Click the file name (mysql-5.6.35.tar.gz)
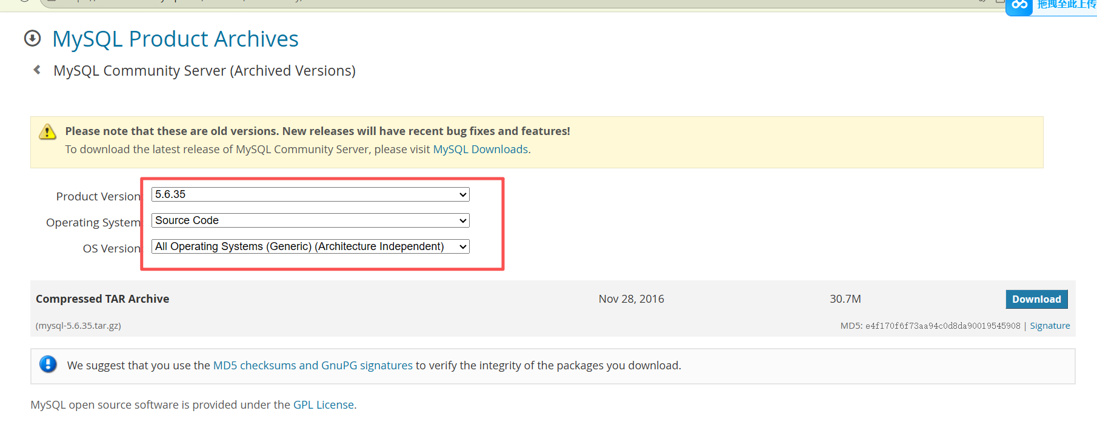 78,326
